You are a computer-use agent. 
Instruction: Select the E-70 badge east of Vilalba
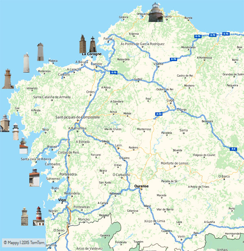(173, 59)
